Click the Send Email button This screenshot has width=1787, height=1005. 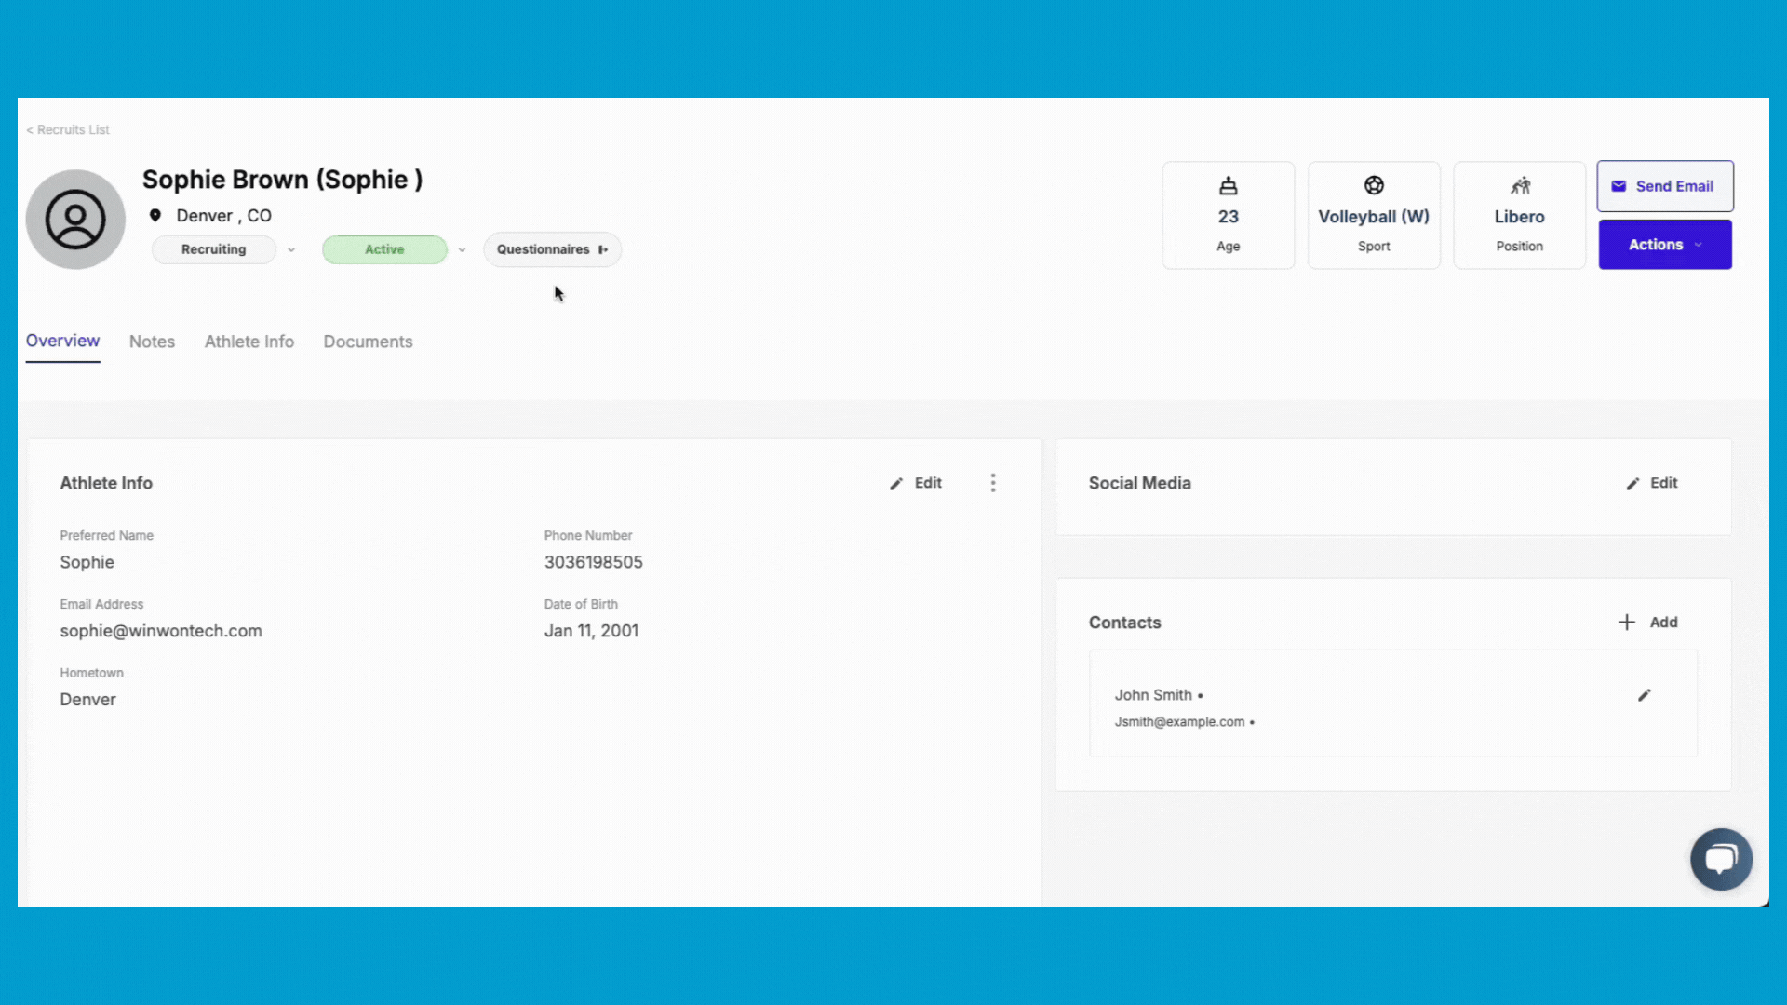pos(1664,186)
